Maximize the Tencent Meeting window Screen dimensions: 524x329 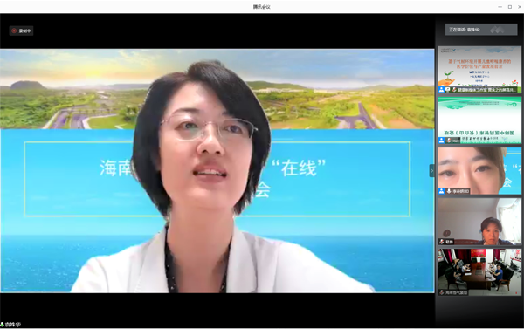(x=510, y=7)
